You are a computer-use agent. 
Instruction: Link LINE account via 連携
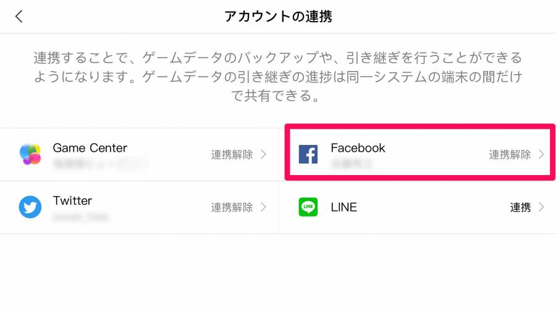521,207
